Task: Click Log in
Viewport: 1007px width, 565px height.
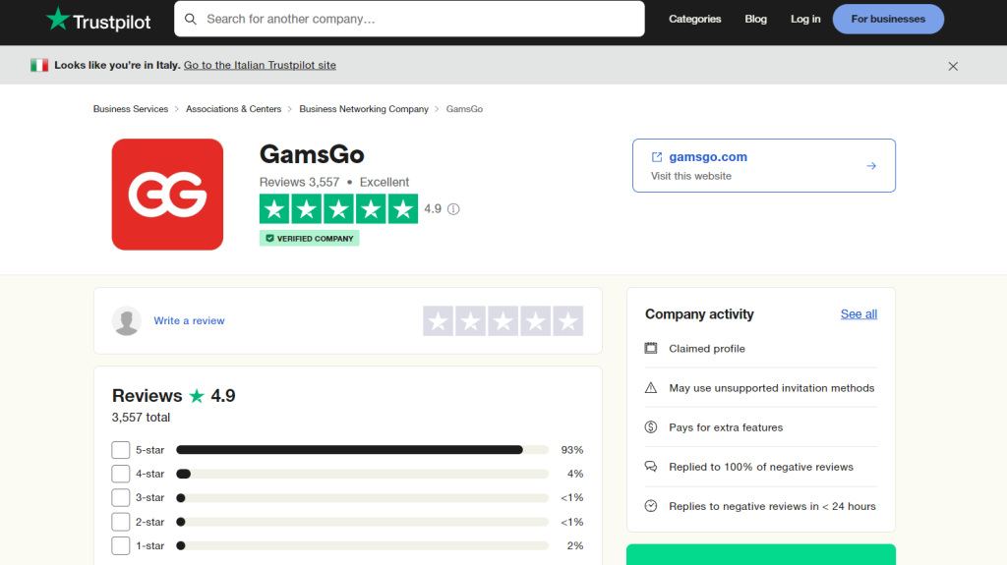Action: click(x=805, y=20)
